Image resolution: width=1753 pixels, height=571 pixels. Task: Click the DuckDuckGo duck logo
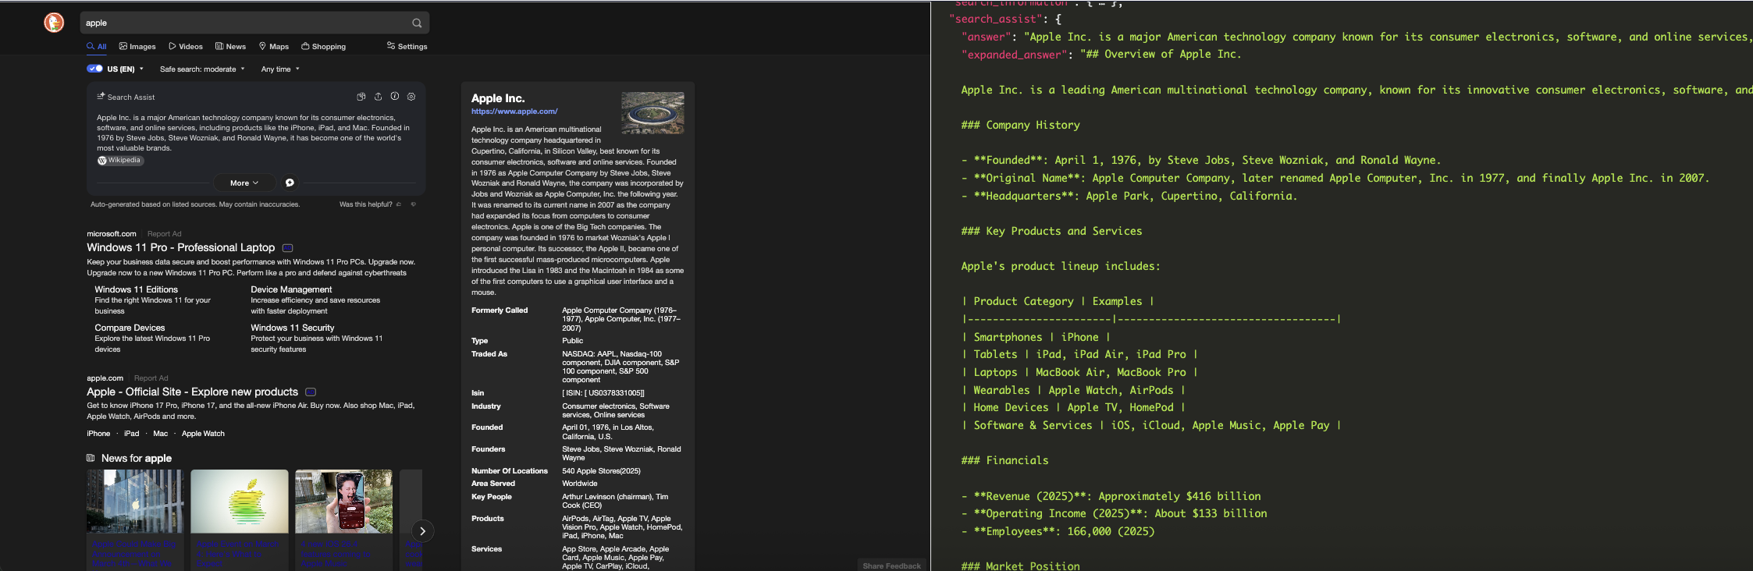(x=54, y=23)
